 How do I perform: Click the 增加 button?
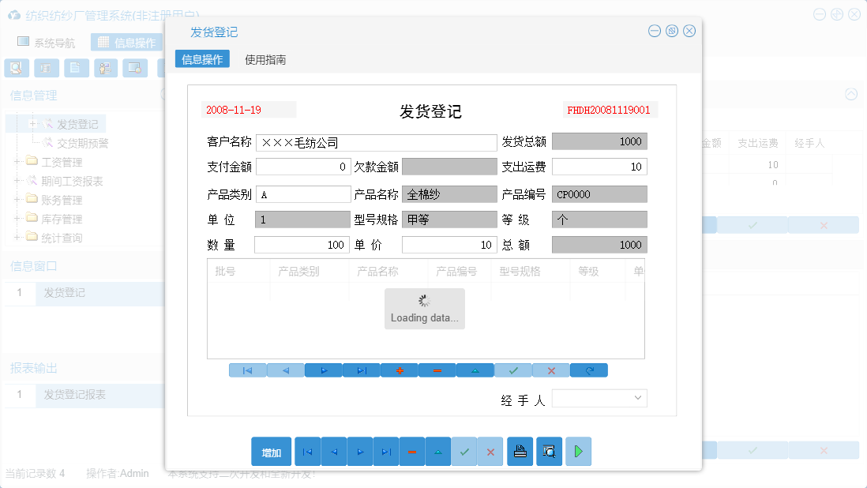coord(271,451)
